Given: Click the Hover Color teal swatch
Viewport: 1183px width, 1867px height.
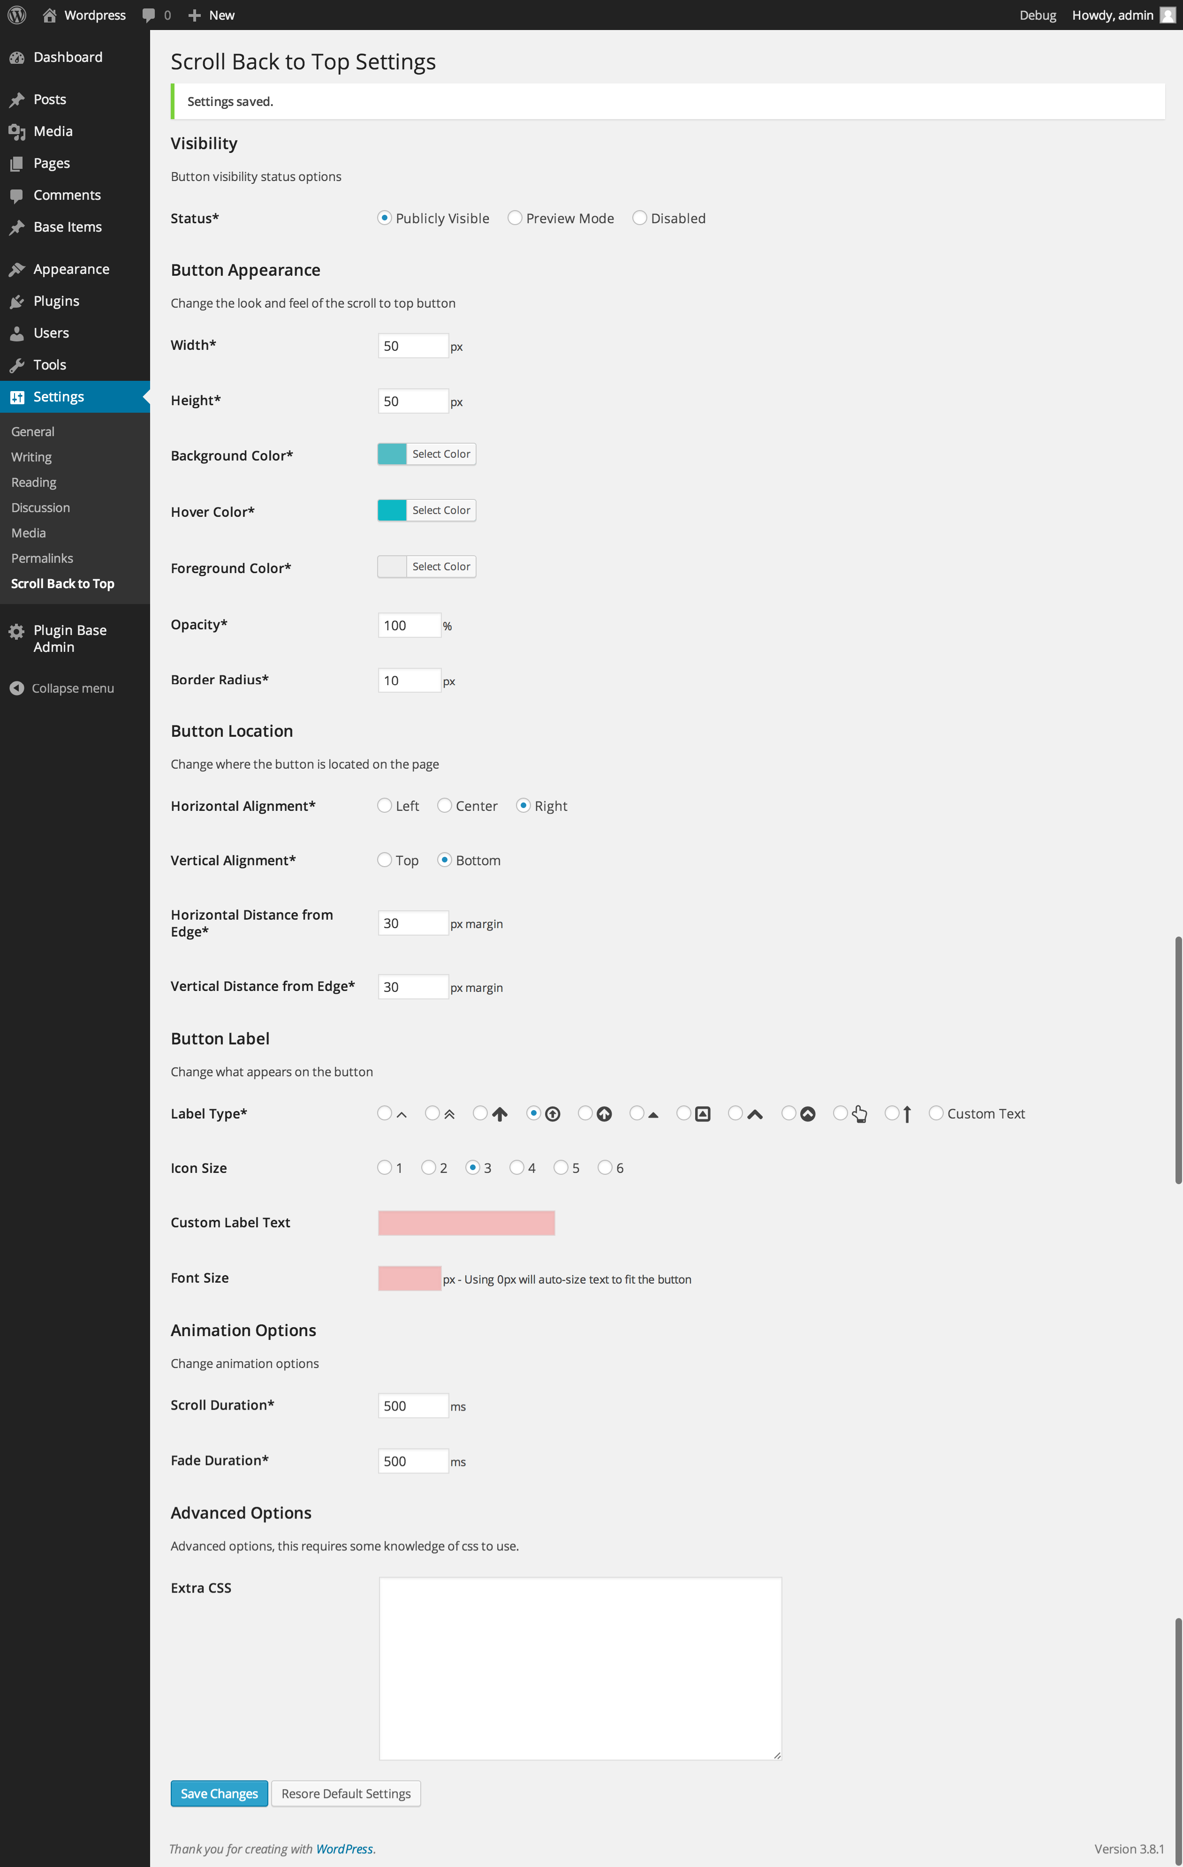Looking at the screenshot, I should click(392, 510).
